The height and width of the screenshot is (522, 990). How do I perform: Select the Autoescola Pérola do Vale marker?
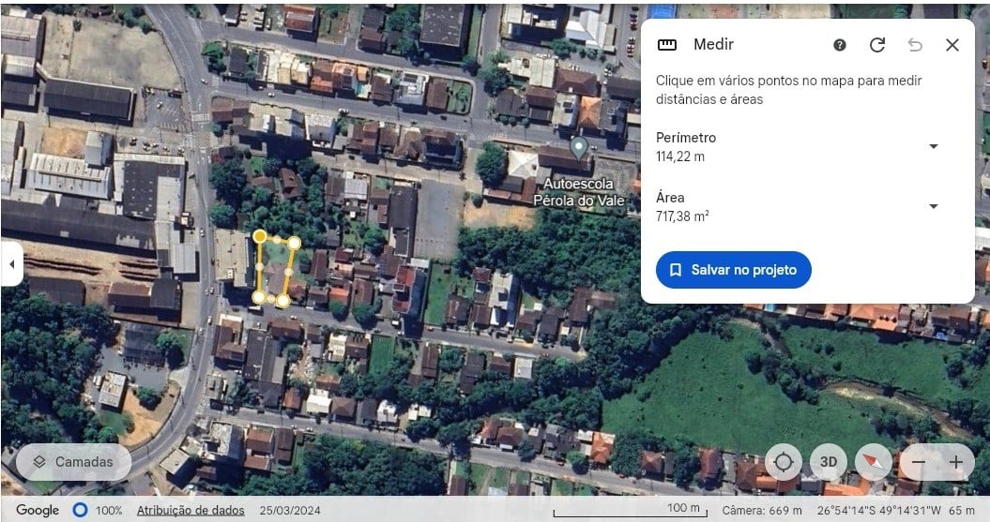[x=579, y=148]
